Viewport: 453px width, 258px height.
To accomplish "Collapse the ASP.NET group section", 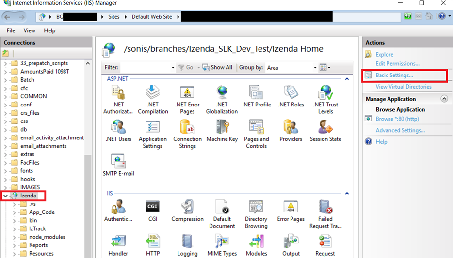I will [x=347, y=79].
